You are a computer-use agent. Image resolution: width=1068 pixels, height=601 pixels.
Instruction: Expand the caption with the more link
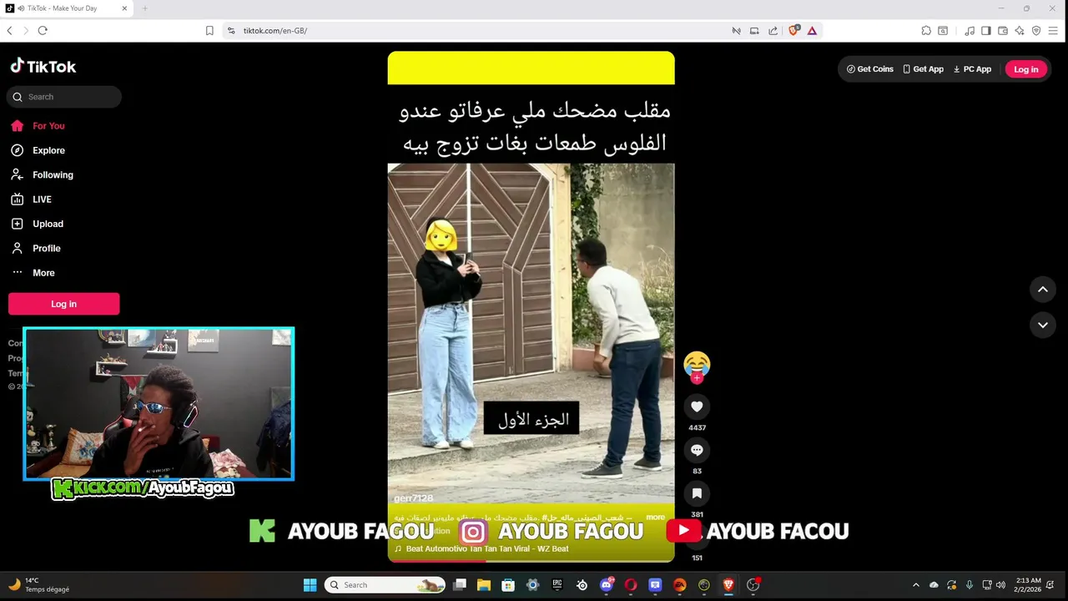click(655, 518)
